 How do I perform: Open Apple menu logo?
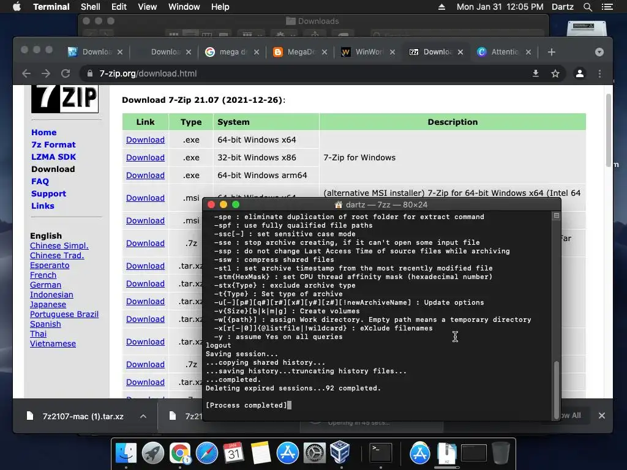(17, 7)
